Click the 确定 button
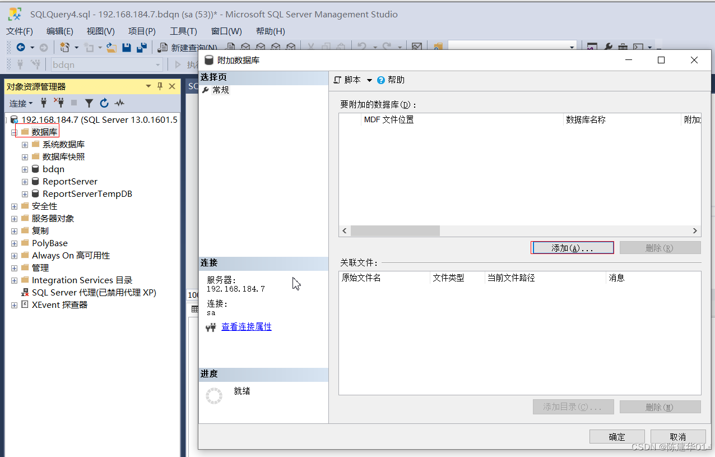715x457 pixels. coord(617,437)
